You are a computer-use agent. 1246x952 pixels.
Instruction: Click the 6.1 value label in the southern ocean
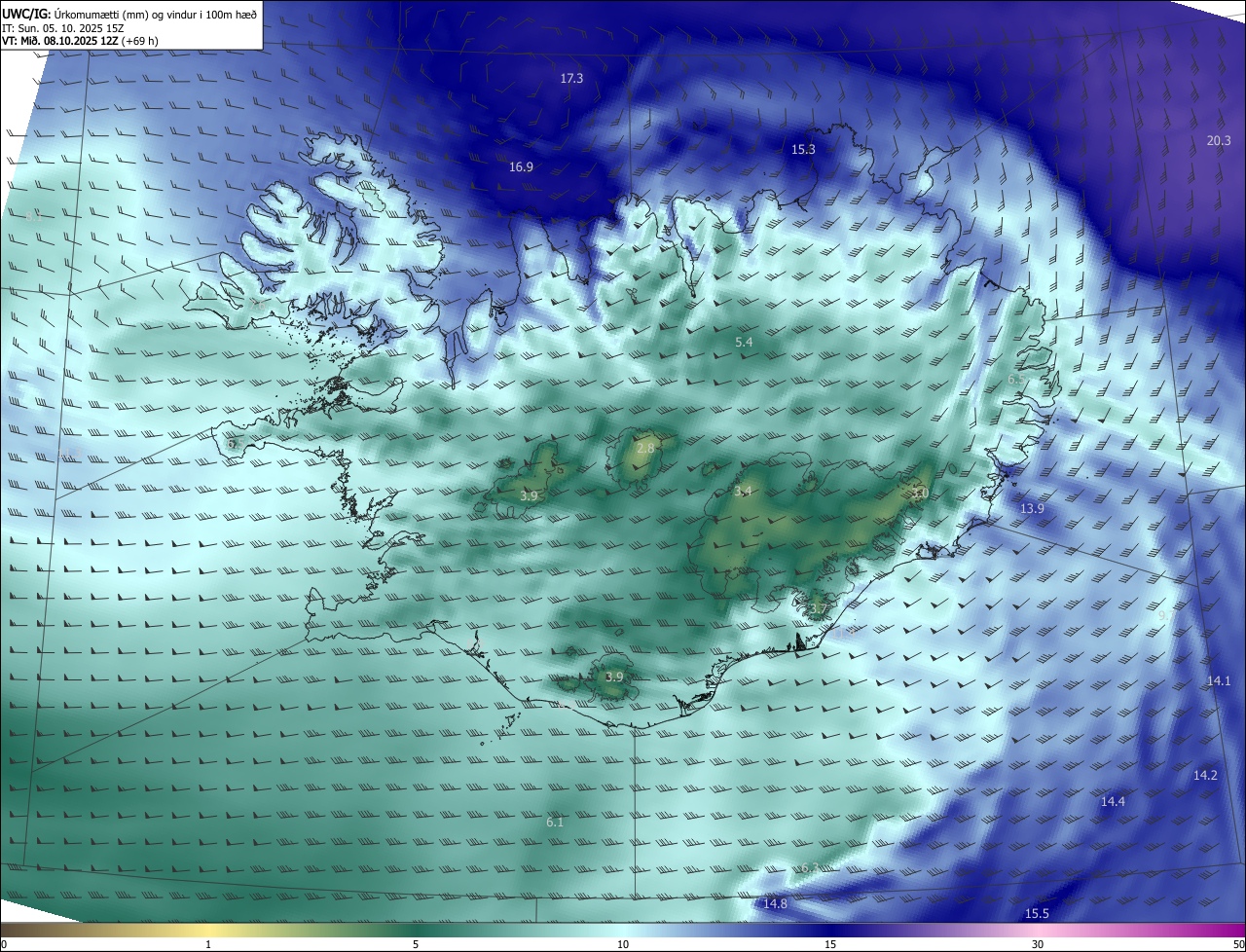pyautogui.click(x=555, y=822)
